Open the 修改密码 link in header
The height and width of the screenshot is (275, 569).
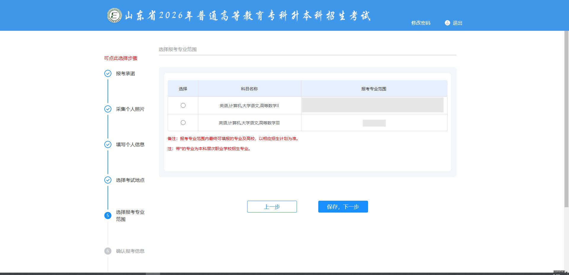pos(421,23)
